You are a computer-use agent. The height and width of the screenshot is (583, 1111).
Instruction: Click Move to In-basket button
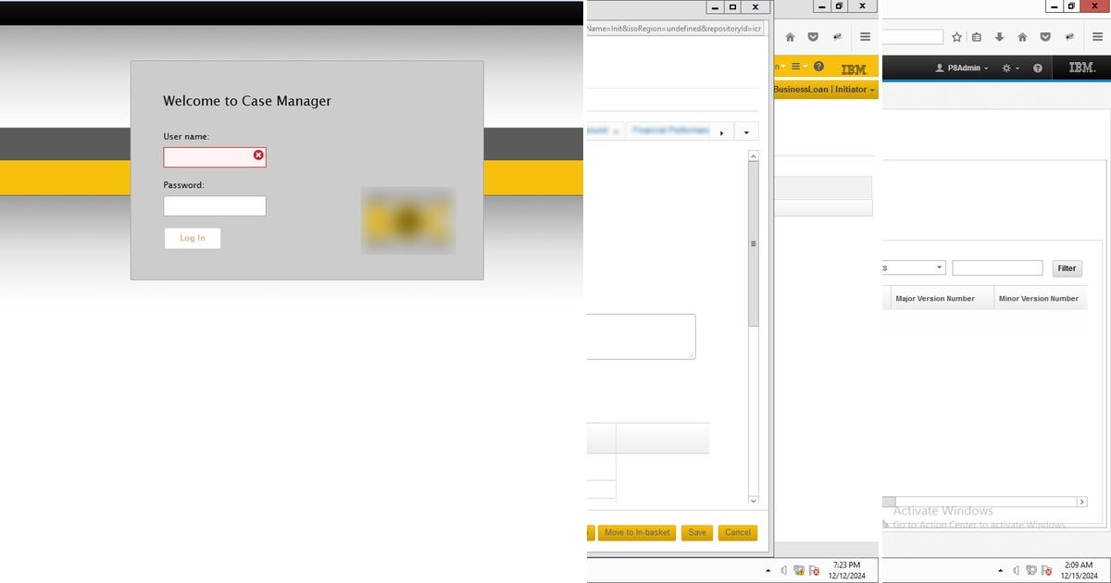[x=636, y=532]
